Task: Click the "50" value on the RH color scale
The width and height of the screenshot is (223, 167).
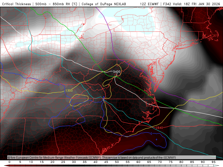Action: click(x=117, y=162)
